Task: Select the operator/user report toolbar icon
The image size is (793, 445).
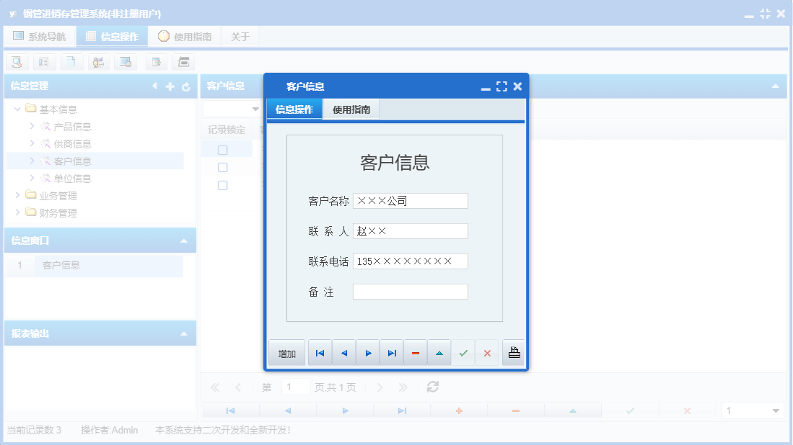Action: [x=99, y=62]
